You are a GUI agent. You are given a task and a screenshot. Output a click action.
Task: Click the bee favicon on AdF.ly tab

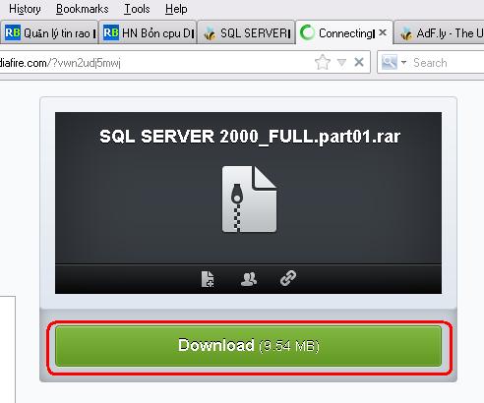tap(406, 33)
